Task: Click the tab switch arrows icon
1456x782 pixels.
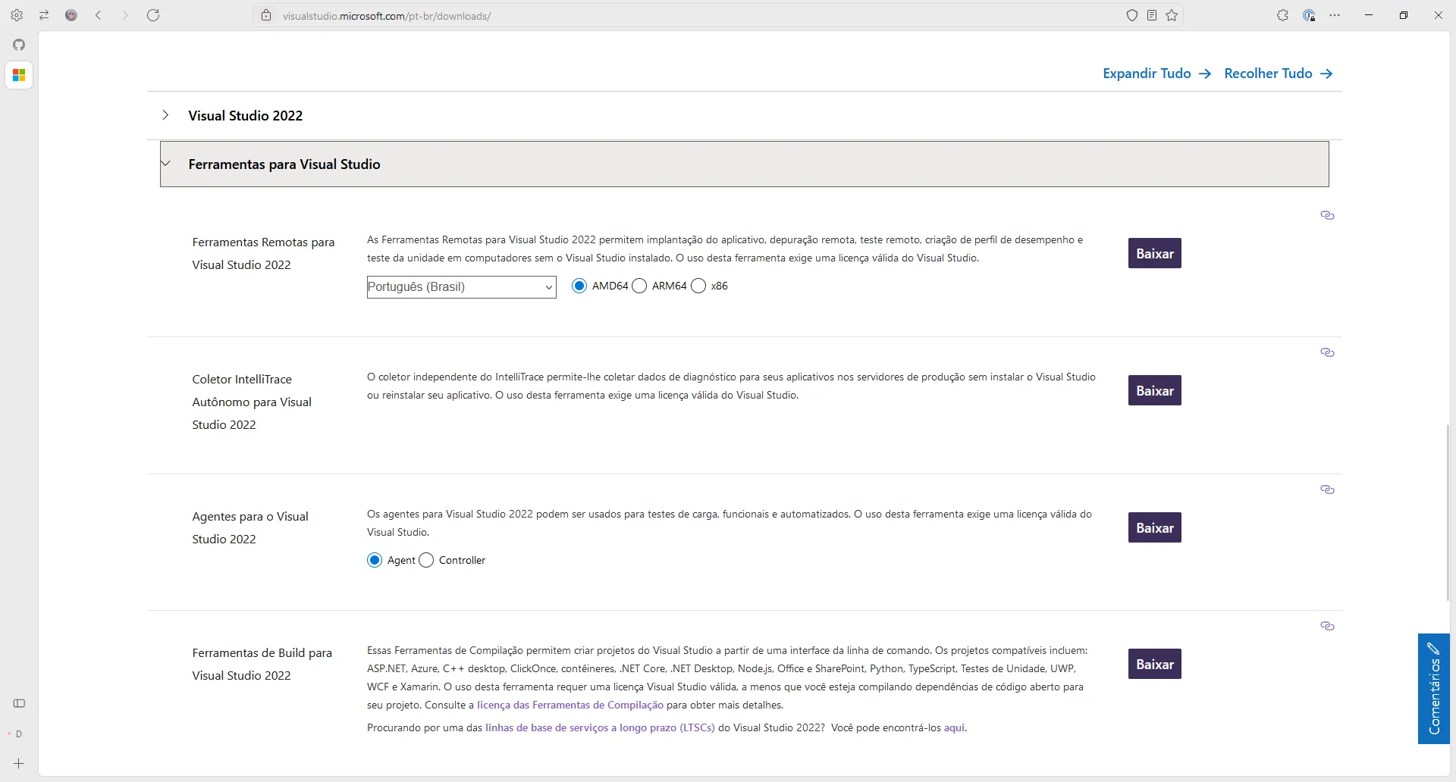Action: click(44, 15)
